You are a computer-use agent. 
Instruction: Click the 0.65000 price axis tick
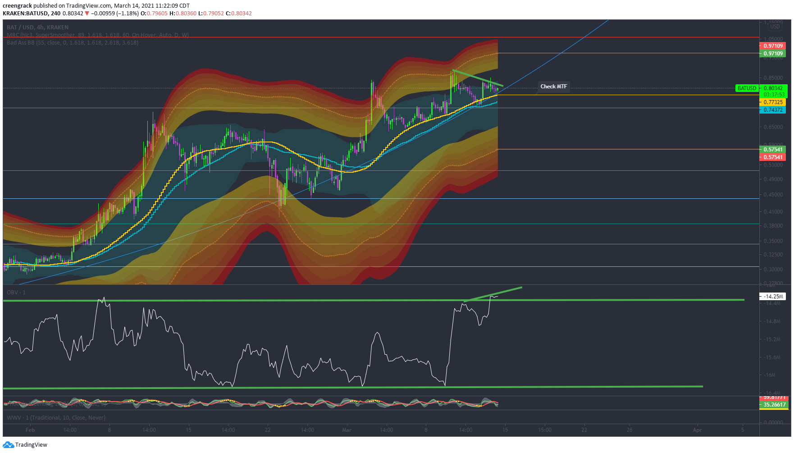(x=773, y=127)
